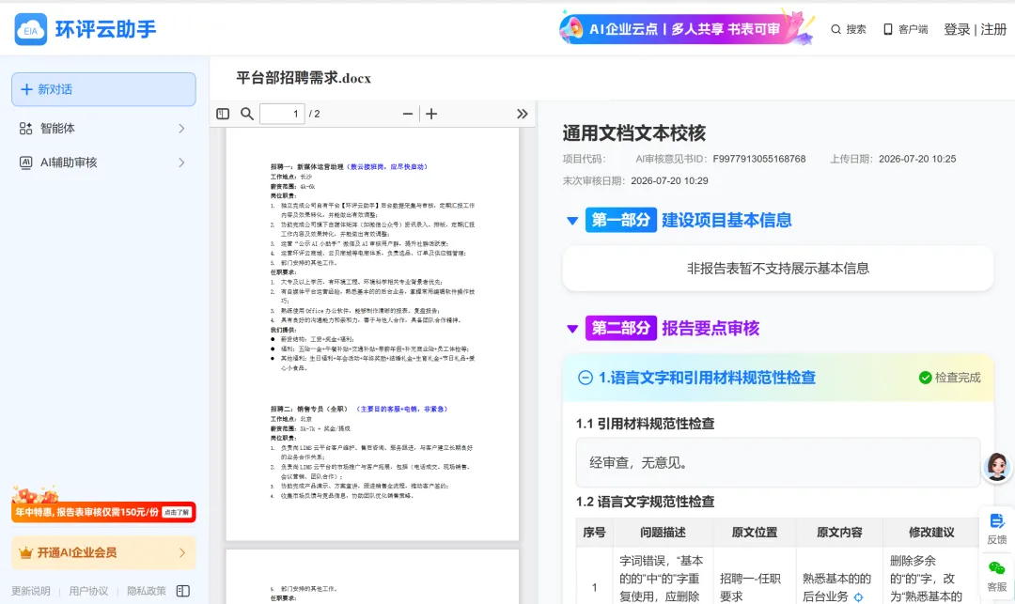
Task: Click the 问题描述 column header
Action: 663,533
